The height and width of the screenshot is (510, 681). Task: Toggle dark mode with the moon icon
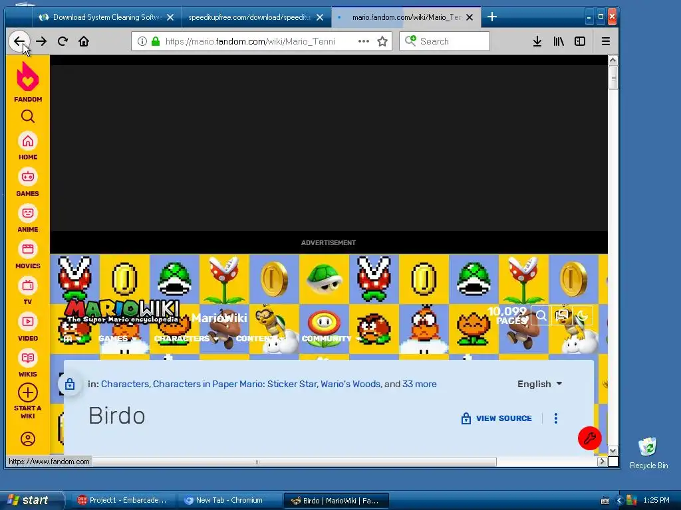tap(583, 315)
